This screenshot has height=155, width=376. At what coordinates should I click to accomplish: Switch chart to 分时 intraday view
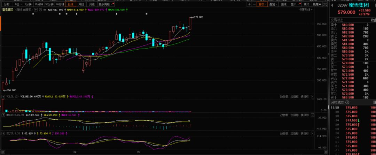pyautogui.click(x=7, y=5)
